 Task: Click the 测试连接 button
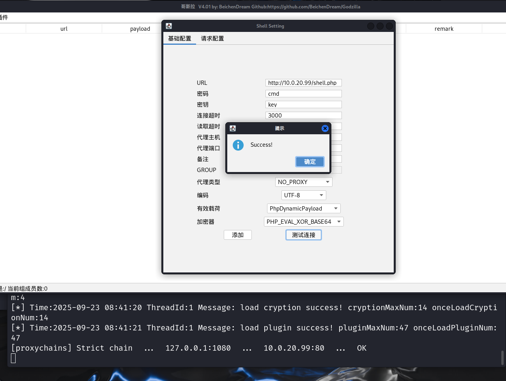(304, 235)
